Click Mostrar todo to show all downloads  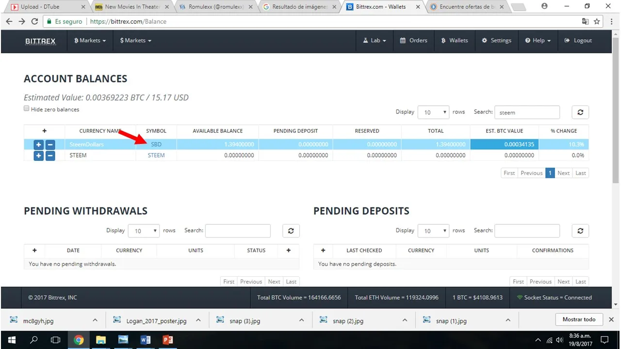pyautogui.click(x=579, y=319)
